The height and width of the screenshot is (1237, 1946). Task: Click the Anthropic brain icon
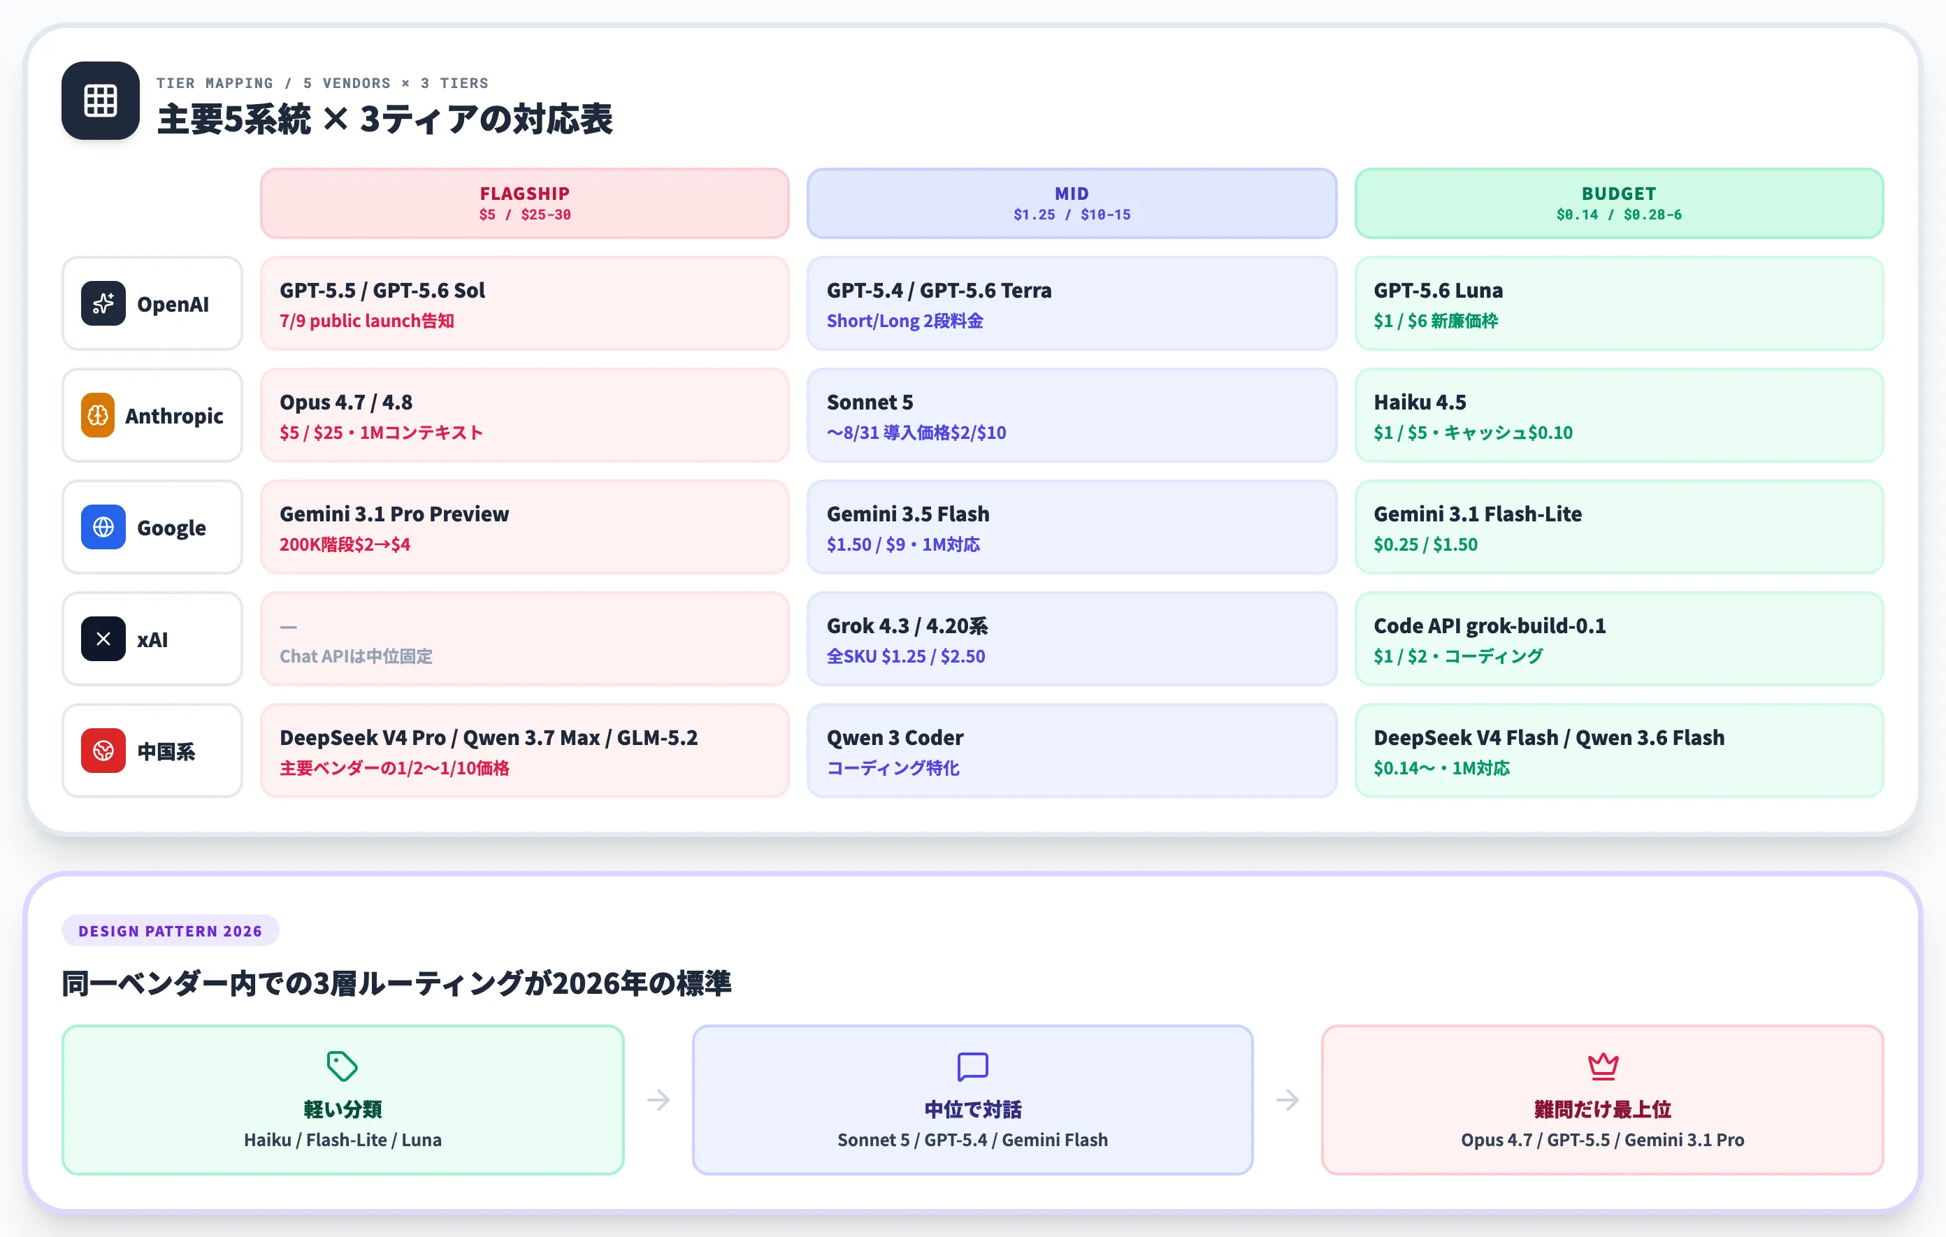[x=98, y=415]
